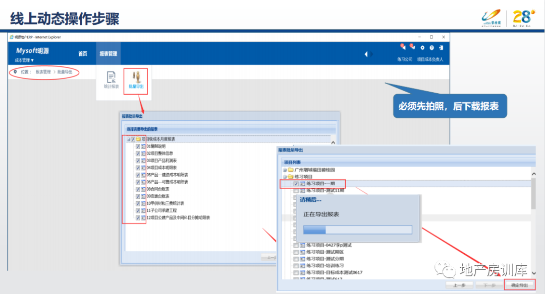This screenshot has width=545, height=294.
Task: Open the 成本管理 dropdown under the Mysoft logo
Action: click(x=24, y=60)
